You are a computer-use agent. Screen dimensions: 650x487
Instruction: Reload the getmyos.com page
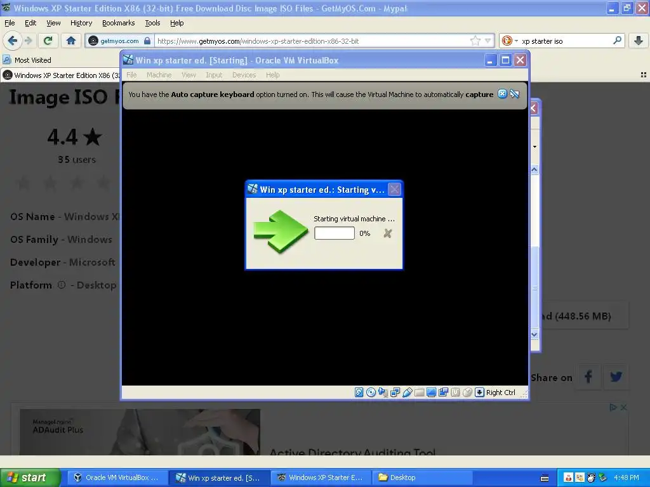click(x=48, y=41)
